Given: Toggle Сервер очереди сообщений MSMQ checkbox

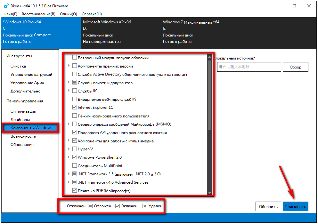Looking at the screenshot, I should point(74,124).
